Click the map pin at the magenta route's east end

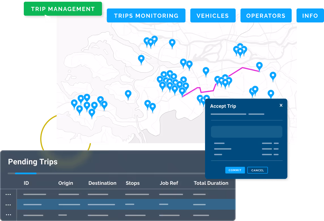pyautogui.click(x=259, y=66)
